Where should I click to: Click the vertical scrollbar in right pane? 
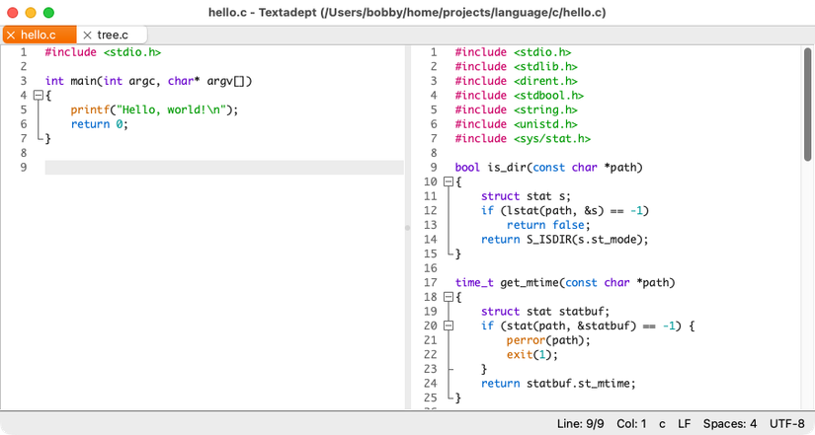807,104
